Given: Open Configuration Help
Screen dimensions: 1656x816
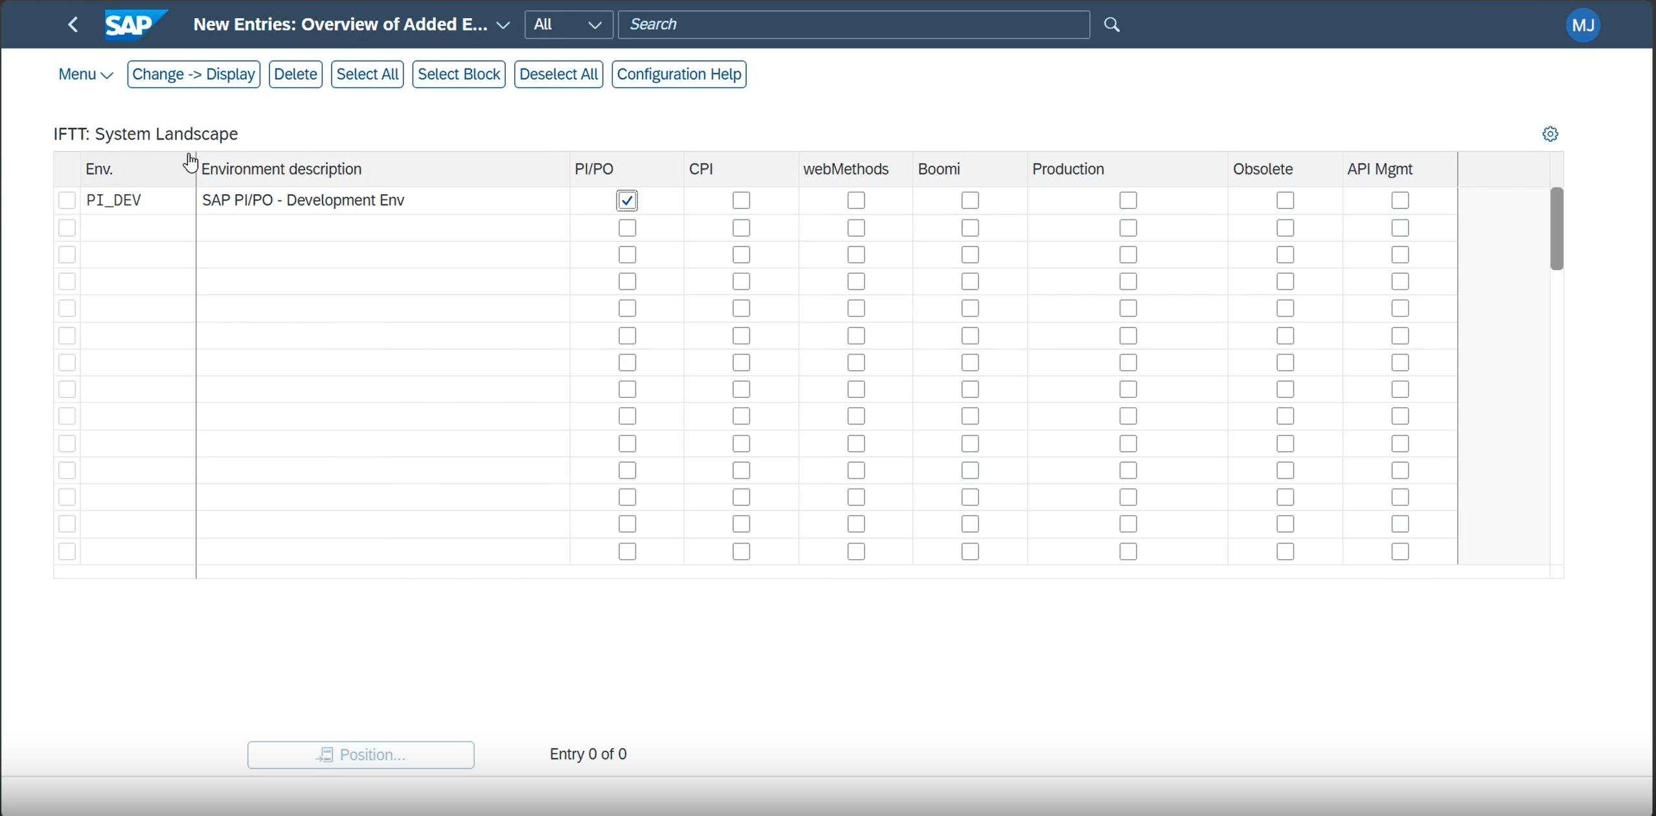Looking at the screenshot, I should click(679, 74).
